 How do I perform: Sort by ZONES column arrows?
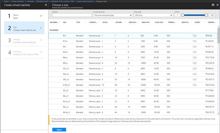pyautogui.click(x=204, y=22)
